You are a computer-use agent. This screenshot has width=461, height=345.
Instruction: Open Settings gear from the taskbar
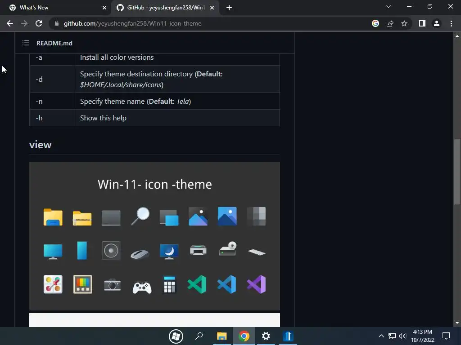[266, 336]
